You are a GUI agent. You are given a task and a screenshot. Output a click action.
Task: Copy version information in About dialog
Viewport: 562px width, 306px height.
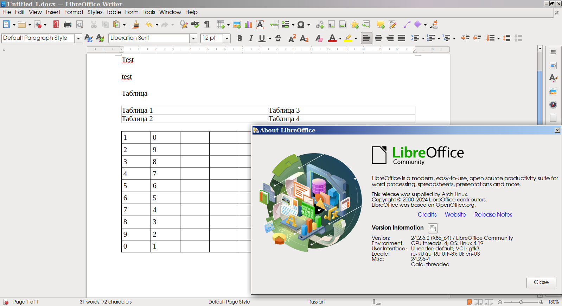point(433,228)
